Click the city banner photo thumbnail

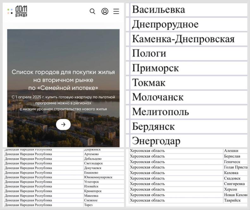[x=63, y=88]
